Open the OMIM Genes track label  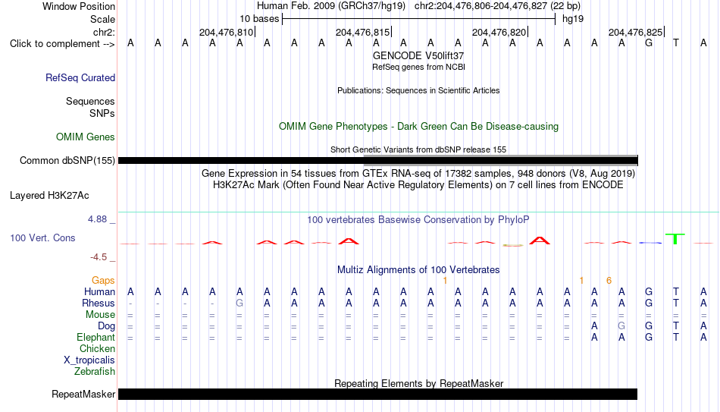pos(86,137)
